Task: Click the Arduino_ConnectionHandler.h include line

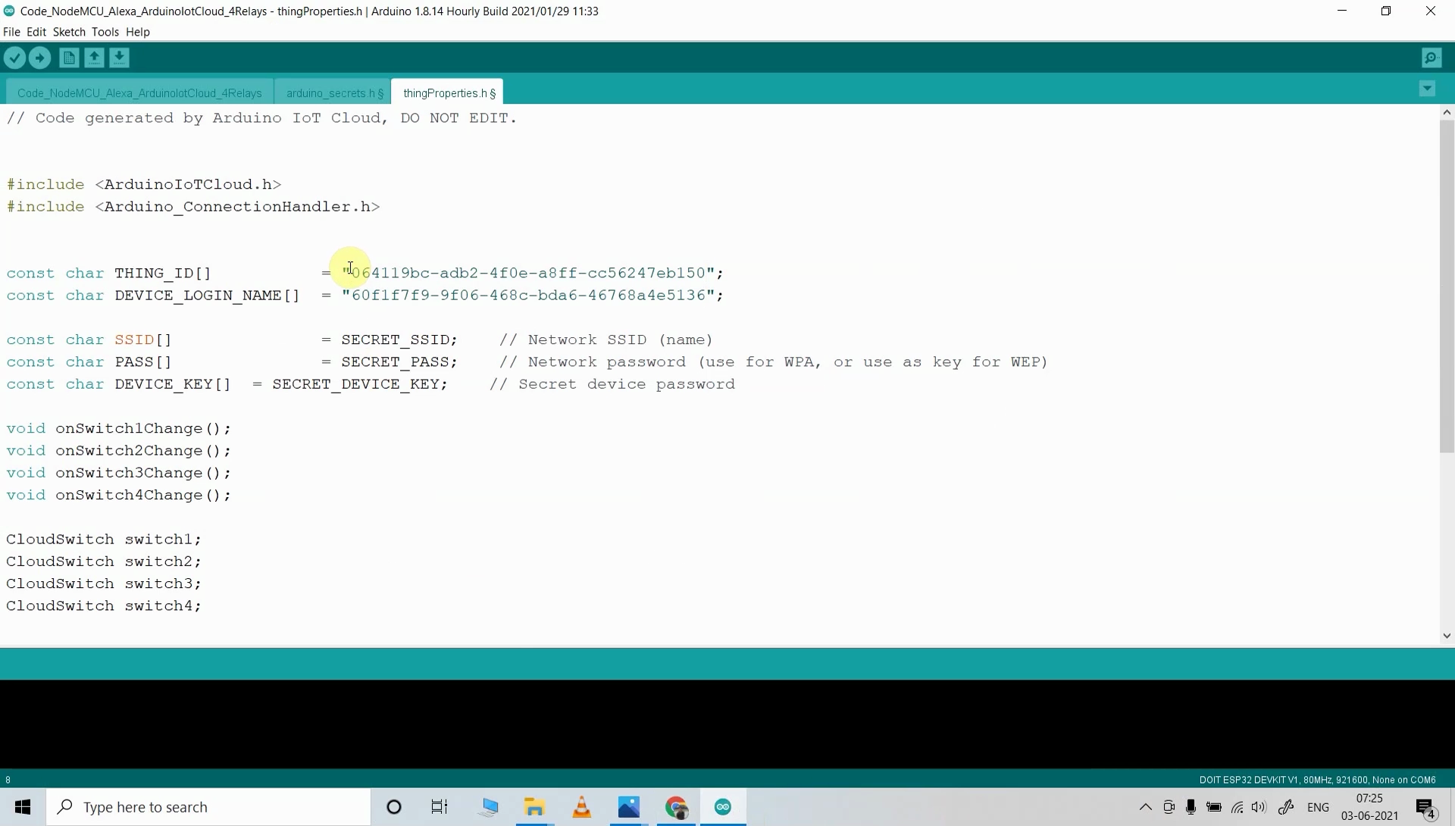Action: tap(193, 206)
